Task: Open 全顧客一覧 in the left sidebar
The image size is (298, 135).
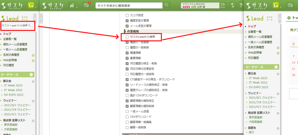Action: 10,39
